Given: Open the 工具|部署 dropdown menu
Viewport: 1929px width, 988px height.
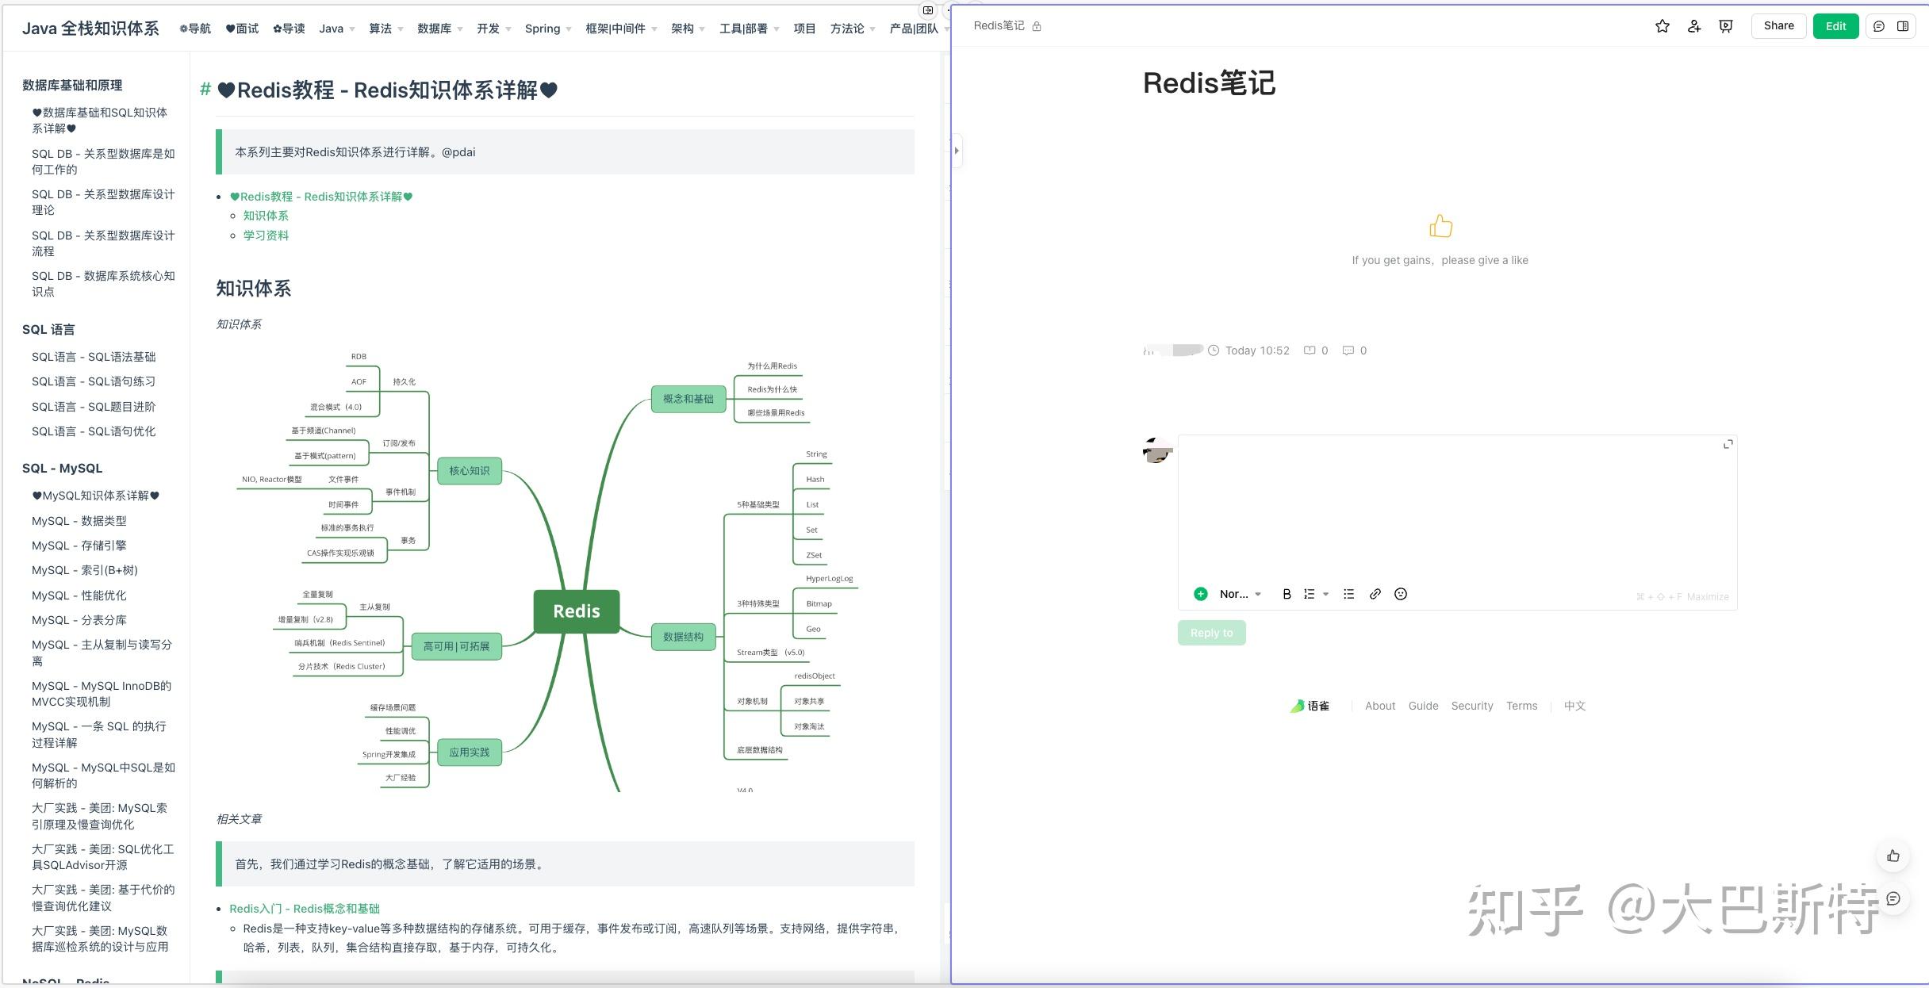Looking at the screenshot, I should 749,29.
